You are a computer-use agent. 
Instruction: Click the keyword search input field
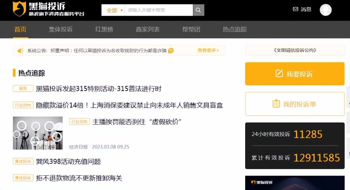158,10
